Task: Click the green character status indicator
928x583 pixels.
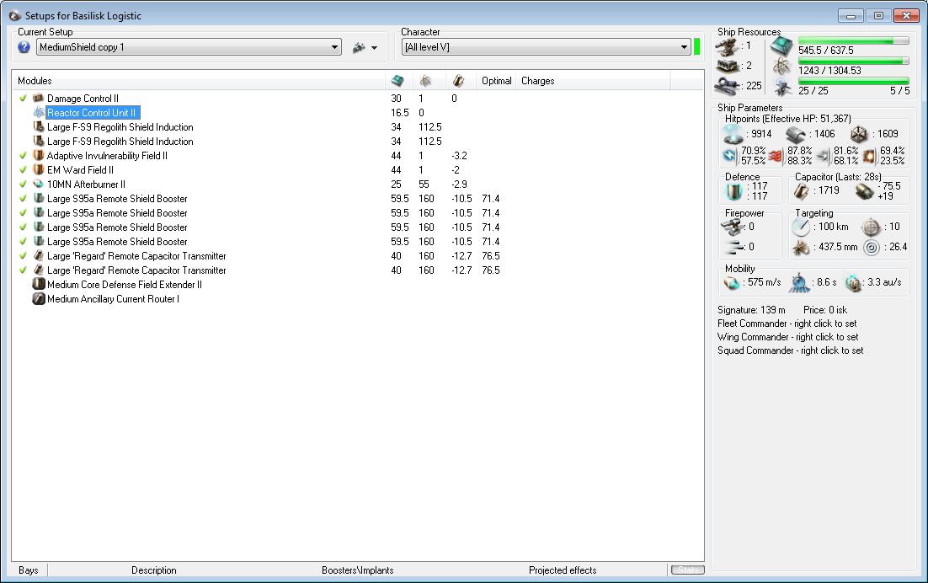Action: (x=696, y=47)
